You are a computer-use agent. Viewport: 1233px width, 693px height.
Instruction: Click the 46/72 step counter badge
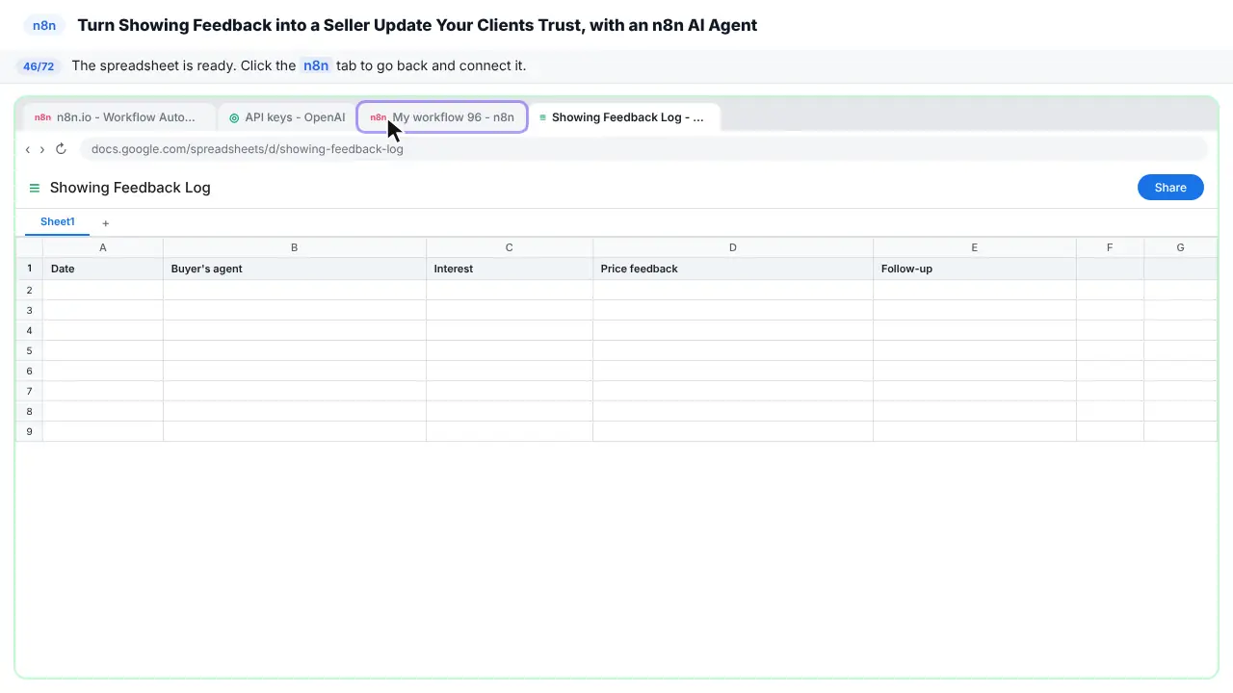tap(39, 66)
